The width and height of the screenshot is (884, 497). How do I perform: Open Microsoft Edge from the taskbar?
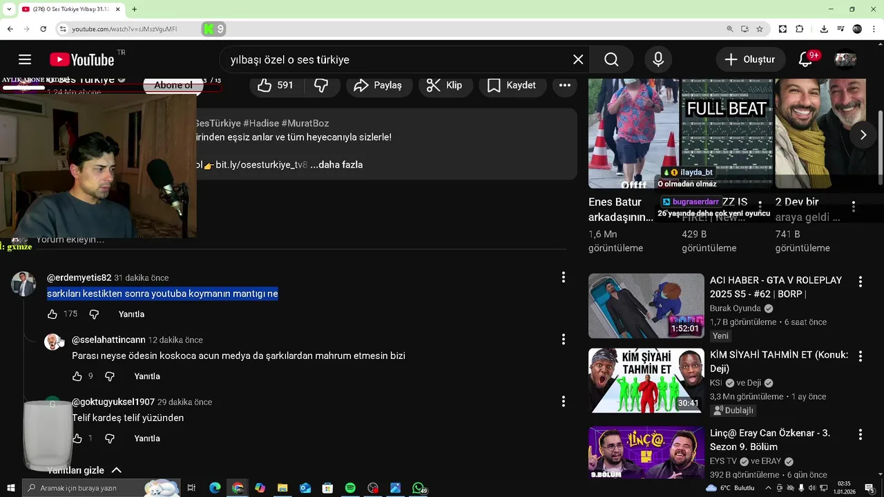[215, 488]
